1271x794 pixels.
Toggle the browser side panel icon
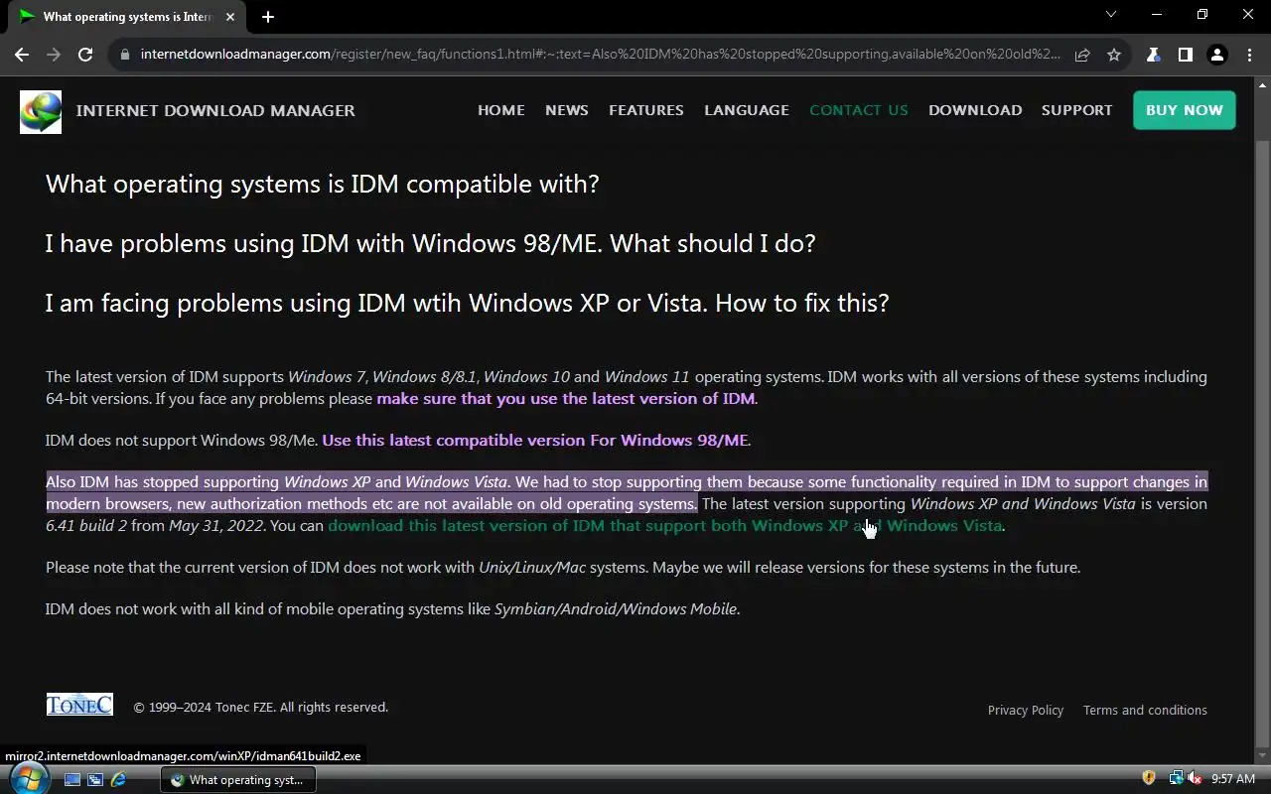[1185, 55]
